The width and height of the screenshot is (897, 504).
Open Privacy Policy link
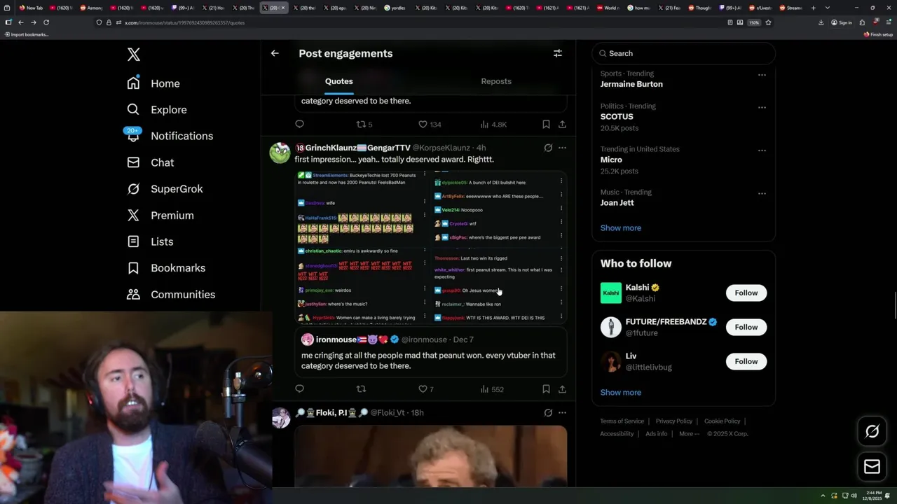tap(673, 421)
